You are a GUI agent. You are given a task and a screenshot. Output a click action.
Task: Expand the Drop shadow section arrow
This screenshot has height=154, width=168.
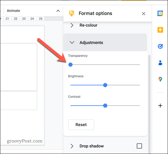tap(72, 146)
